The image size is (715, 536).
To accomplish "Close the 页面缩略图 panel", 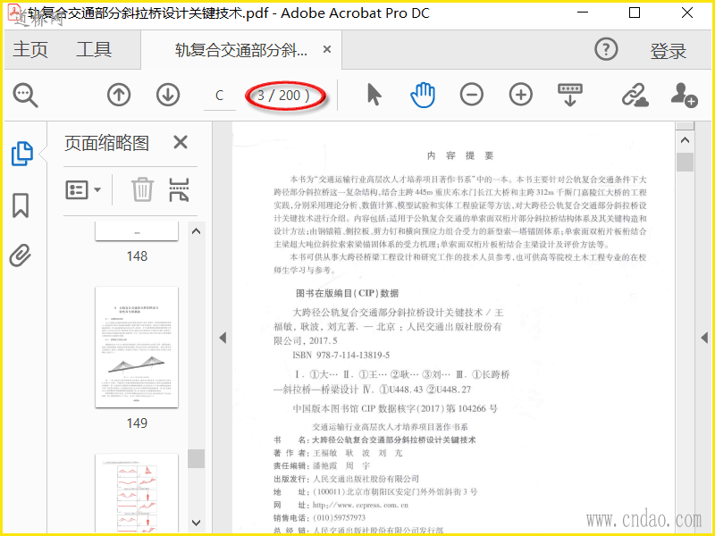I will 181,142.
